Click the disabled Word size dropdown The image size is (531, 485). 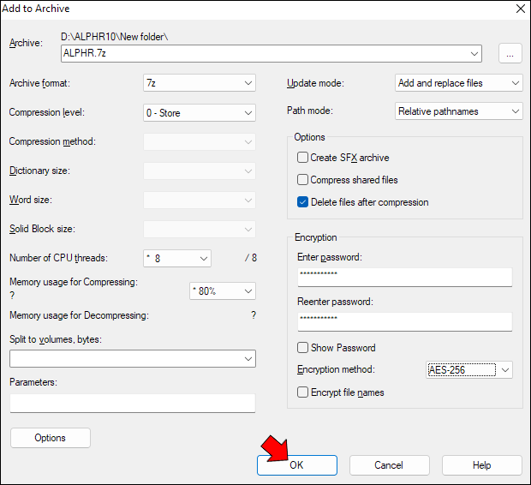tap(199, 200)
